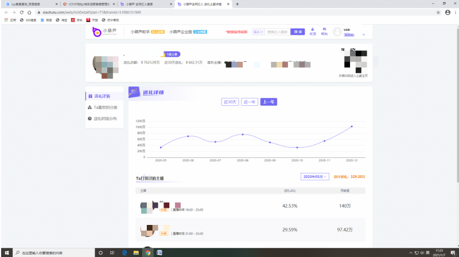
Task: Click the 2020-08 data point on chart
Action: (x=243, y=135)
